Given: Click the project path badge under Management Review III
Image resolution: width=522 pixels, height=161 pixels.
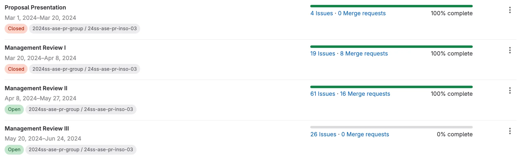Looking at the screenshot, I should (x=81, y=150).
